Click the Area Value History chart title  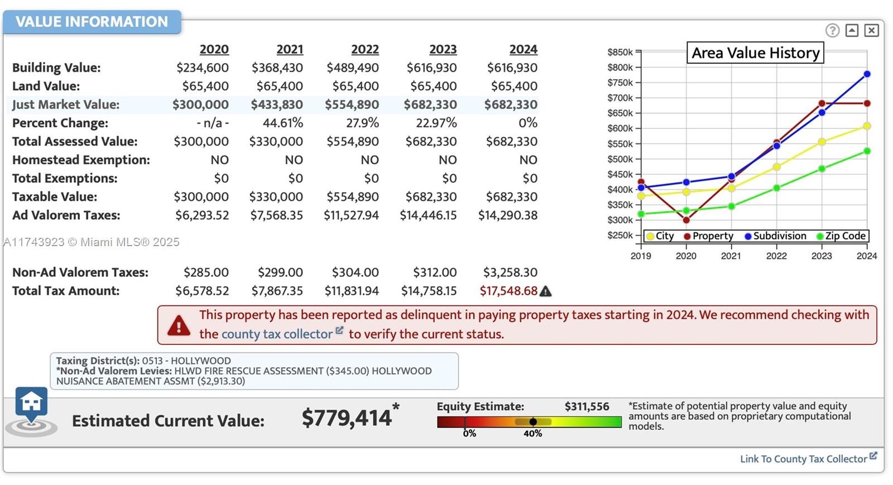coord(755,53)
